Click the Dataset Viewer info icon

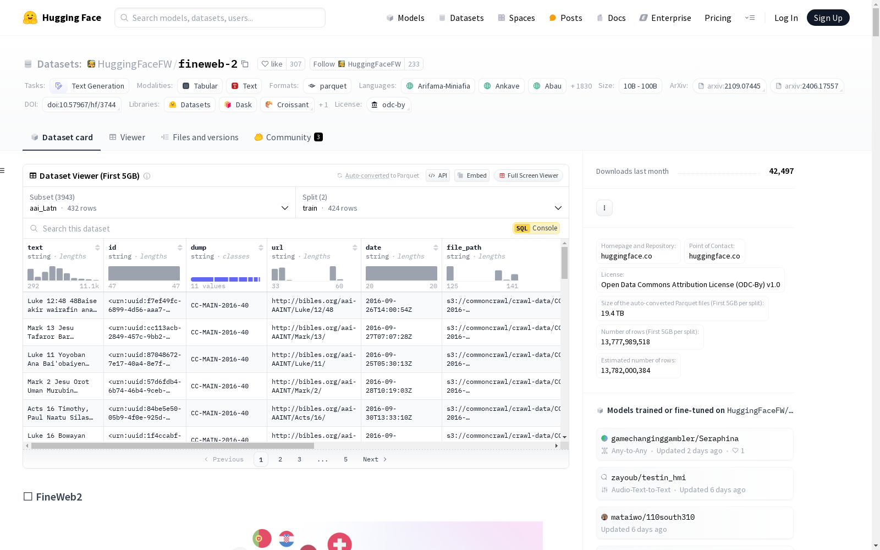(x=147, y=176)
